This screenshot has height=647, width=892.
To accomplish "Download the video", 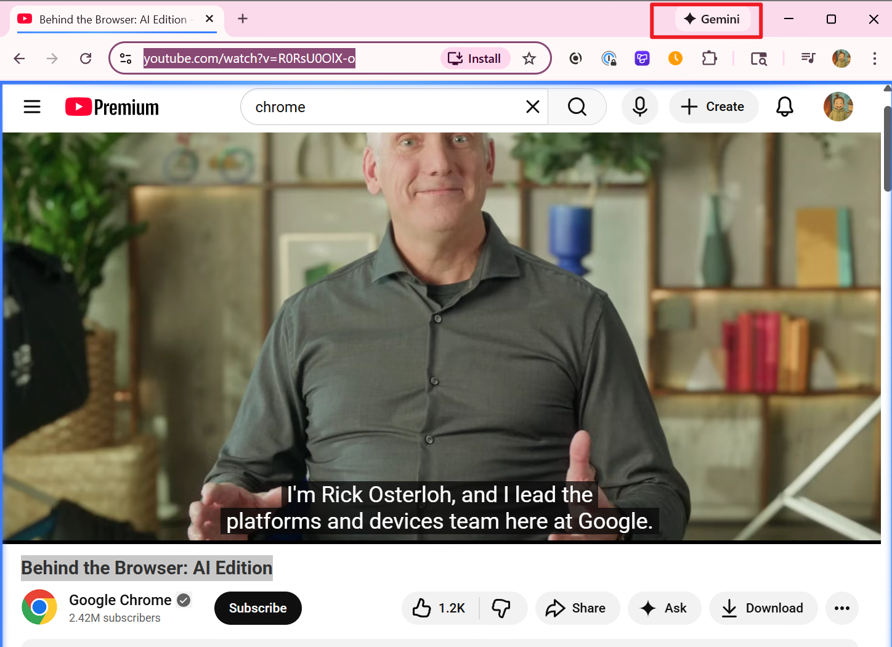I will coord(763,608).
